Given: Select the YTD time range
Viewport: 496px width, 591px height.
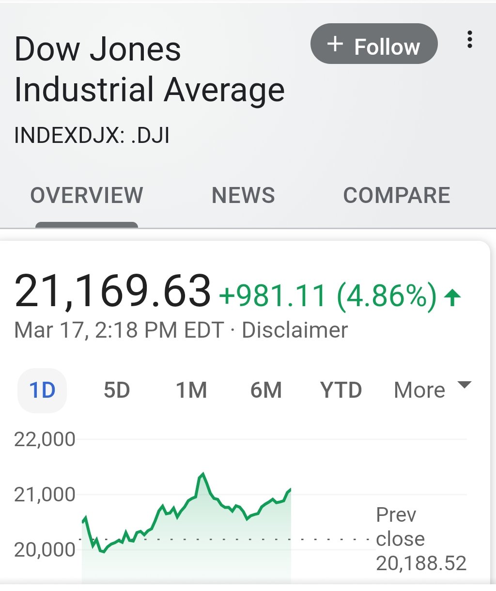Looking at the screenshot, I should pyautogui.click(x=341, y=390).
